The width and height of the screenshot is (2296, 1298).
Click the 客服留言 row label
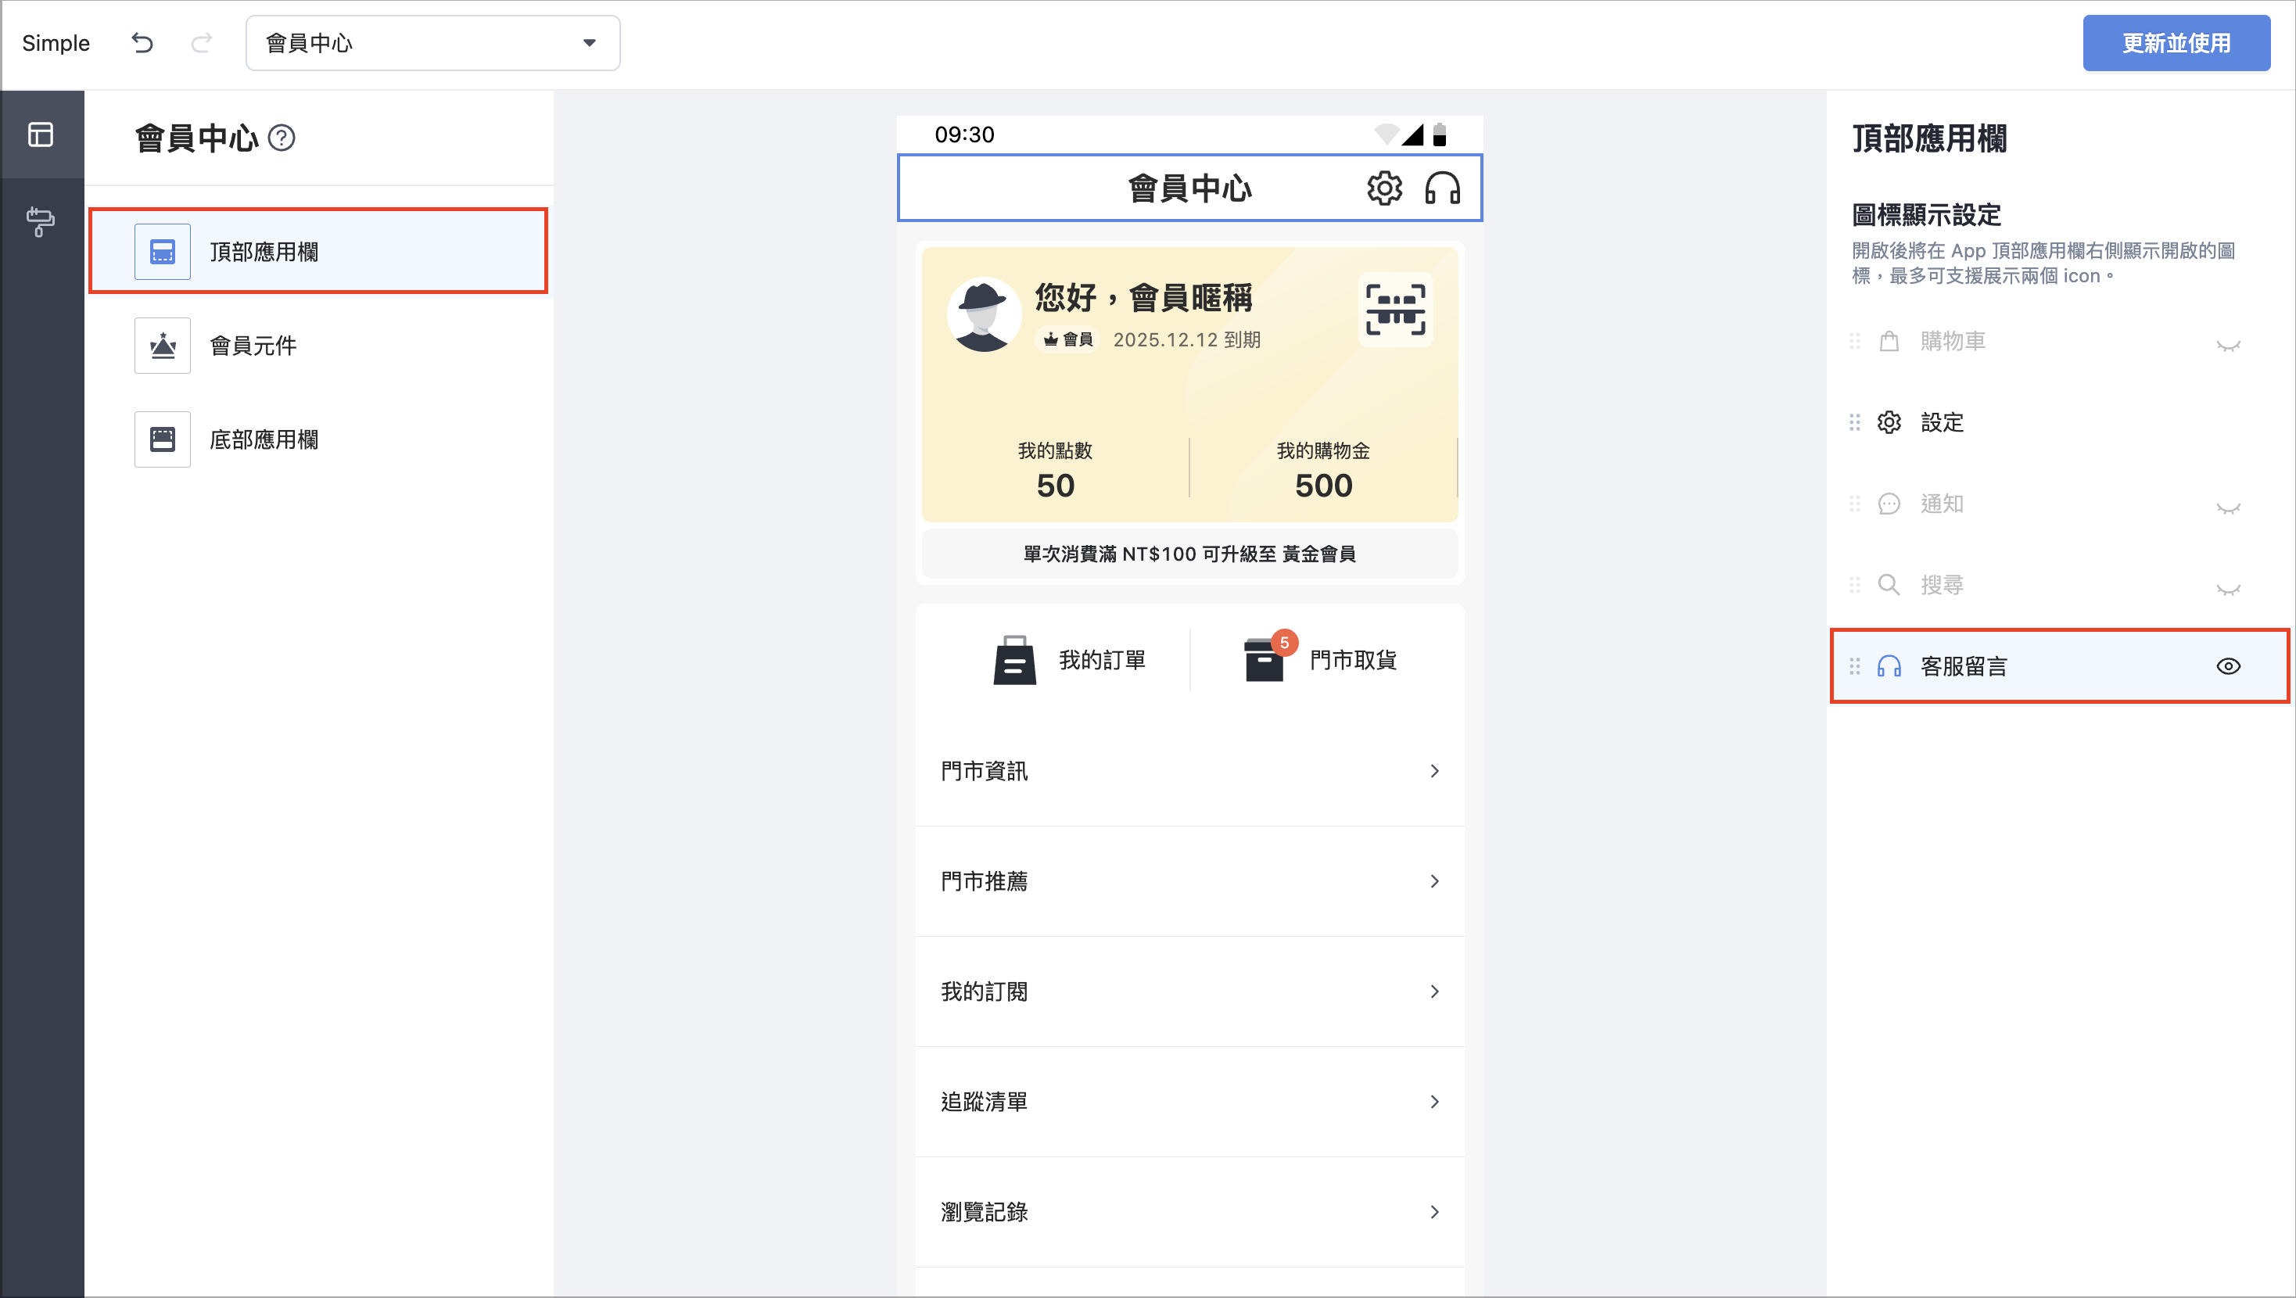[1964, 666]
